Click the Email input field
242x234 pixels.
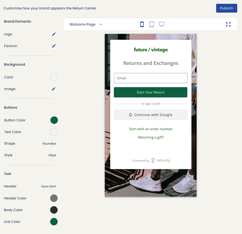151,78
